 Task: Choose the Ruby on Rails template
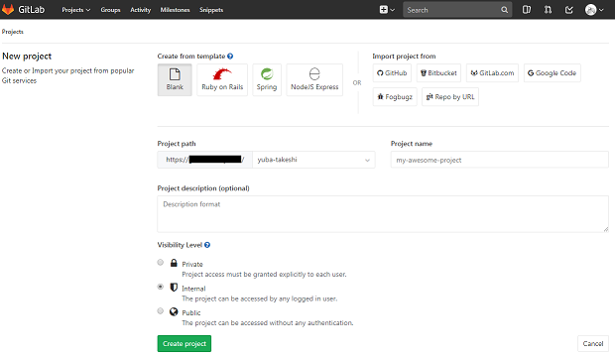click(x=222, y=79)
